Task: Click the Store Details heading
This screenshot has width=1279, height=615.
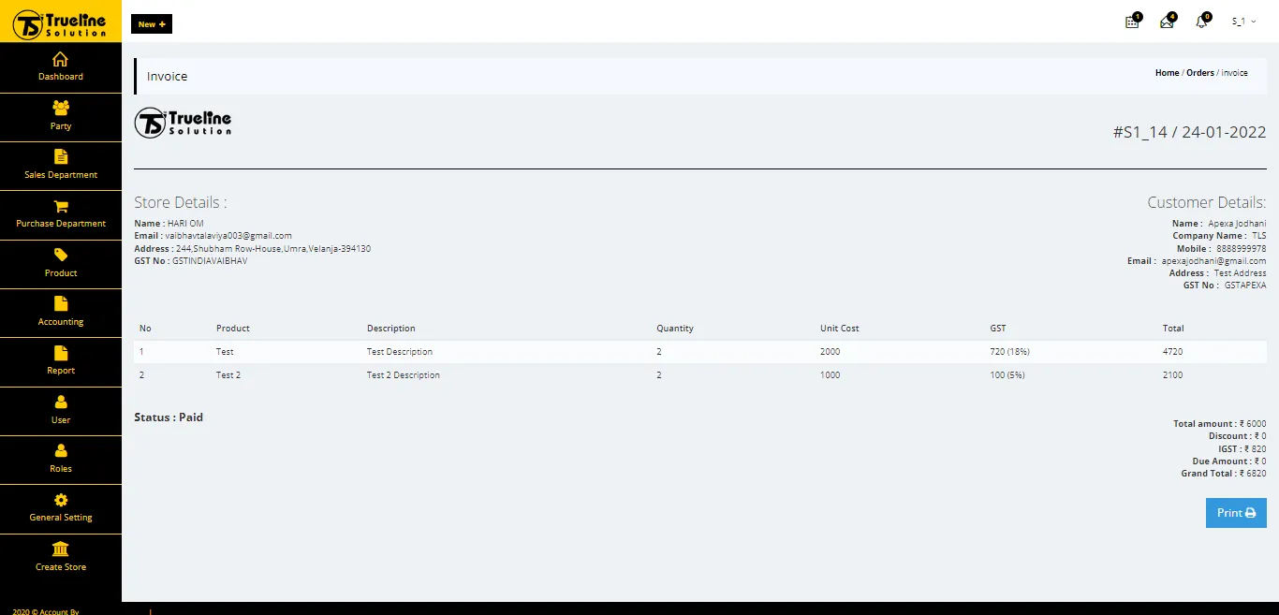Action: coord(181,202)
